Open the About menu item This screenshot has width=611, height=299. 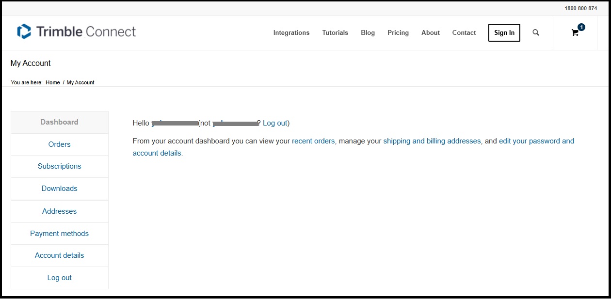point(431,32)
